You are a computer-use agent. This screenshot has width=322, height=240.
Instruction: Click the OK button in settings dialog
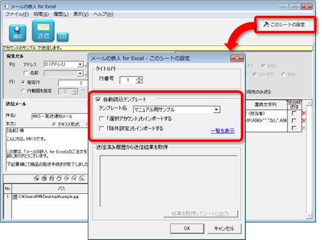tap(187, 228)
